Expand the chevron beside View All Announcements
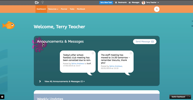The image size is (193, 100). 40,81
